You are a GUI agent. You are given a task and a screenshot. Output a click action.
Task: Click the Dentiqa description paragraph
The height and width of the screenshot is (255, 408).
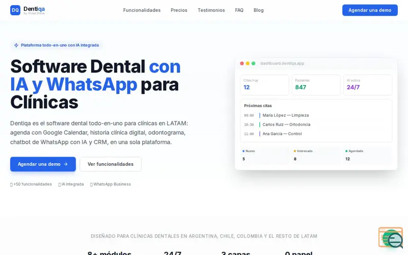pyautogui.click(x=99, y=133)
